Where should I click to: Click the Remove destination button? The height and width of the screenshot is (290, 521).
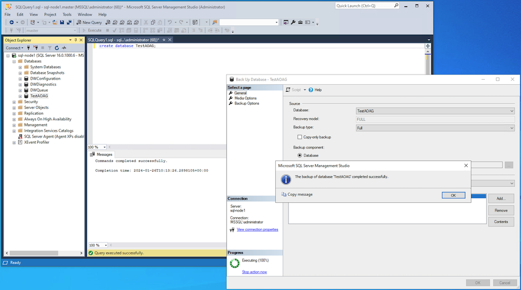(501, 210)
